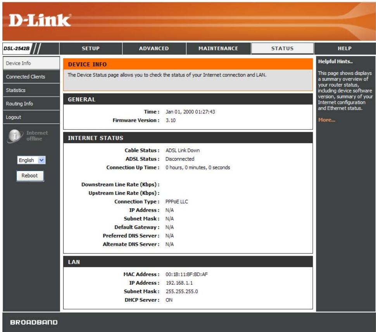Click Logout in the sidebar
Screen dimensions: 376x332
pos(31,117)
